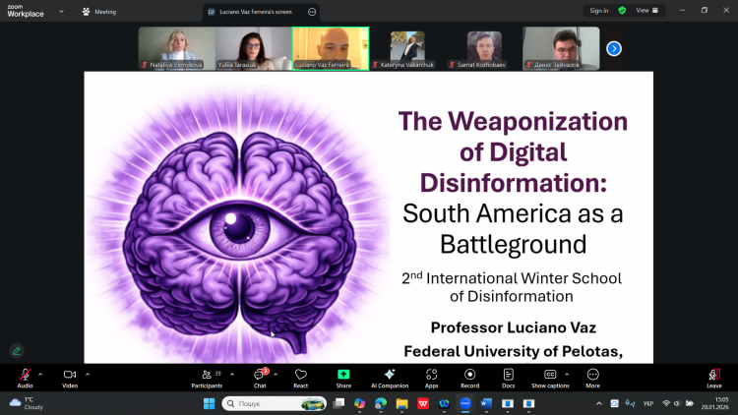Select Kateryna Vakarchuk's video thumbnail
The height and width of the screenshot is (415, 738).
407,48
